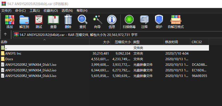Run the Test (测试) archive icon
This screenshot has width=222, height=106.
point(39,20)
